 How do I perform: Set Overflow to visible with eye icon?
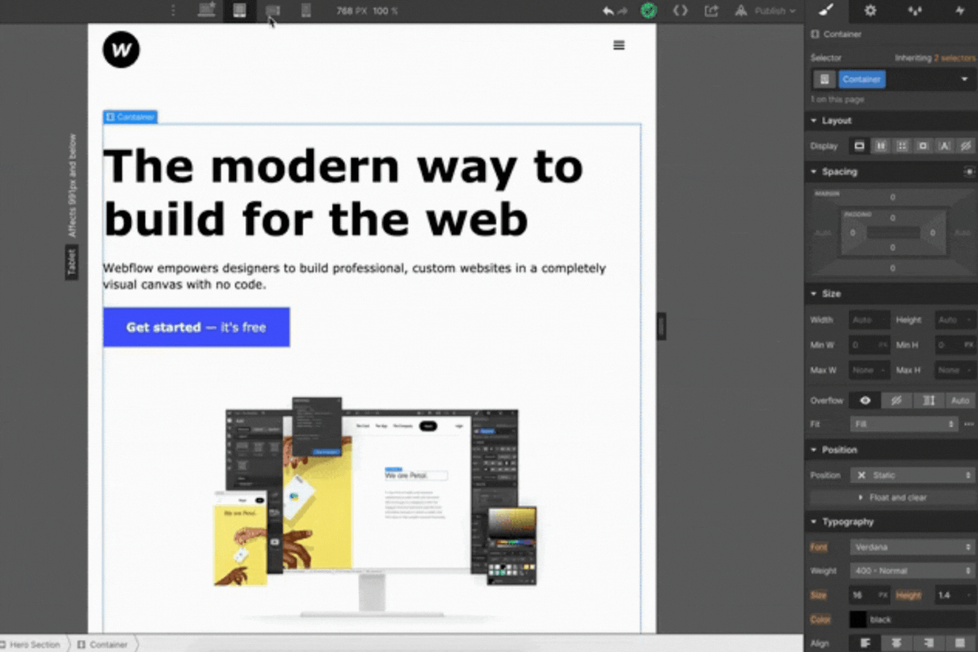pos(864,400)
